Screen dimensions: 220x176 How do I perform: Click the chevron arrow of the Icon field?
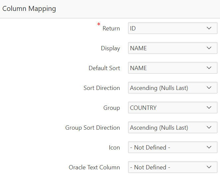coord(209,148)
